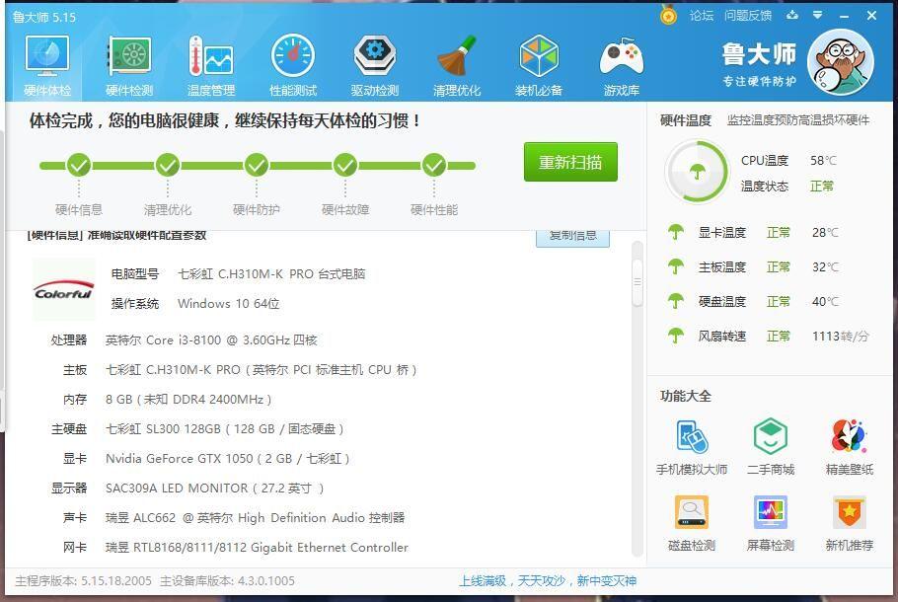Open the 论坛 forum link
Screen dimensions: 898x602
pyautogui.click(x=702, y=16)
